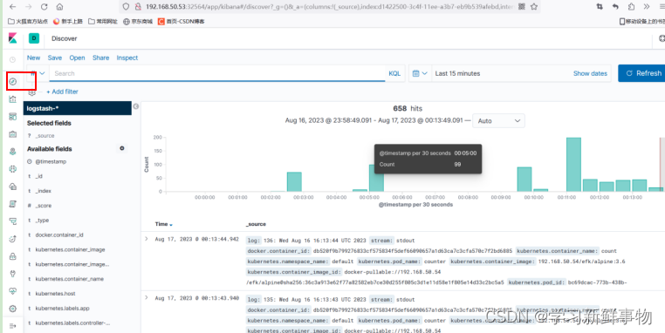
Task: Focus the Search query input field
Action: tap(217, 73)
